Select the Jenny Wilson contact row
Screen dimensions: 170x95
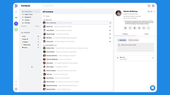[x=77, y=30]
